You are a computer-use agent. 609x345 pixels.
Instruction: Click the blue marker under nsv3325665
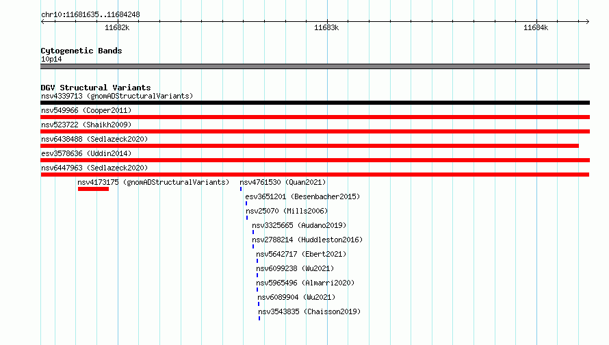[x=253, y=232]
